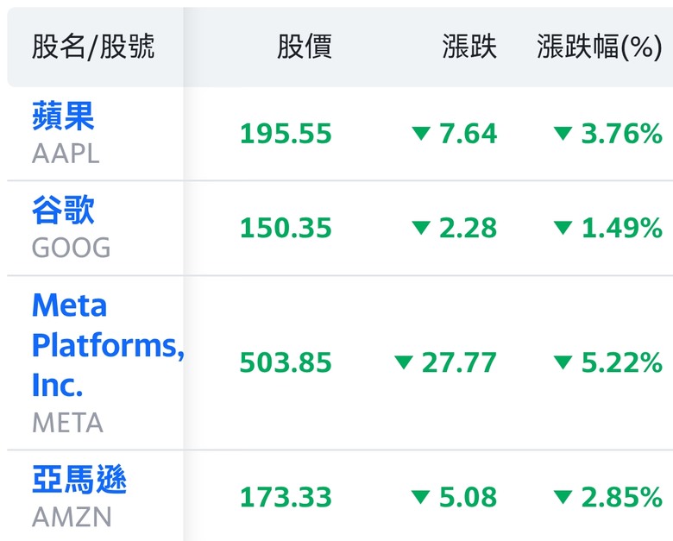The image size is (673, 541).
Task: Open the 蘋果 stock link
Action: point(63,116)
